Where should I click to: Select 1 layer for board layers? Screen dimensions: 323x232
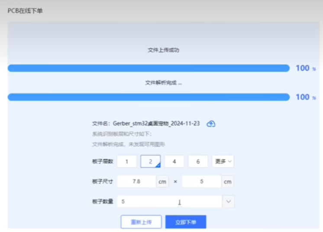click(127, 162)
